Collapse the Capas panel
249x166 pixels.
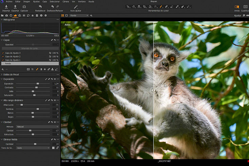pyautogui.click(x=2, y=40)
